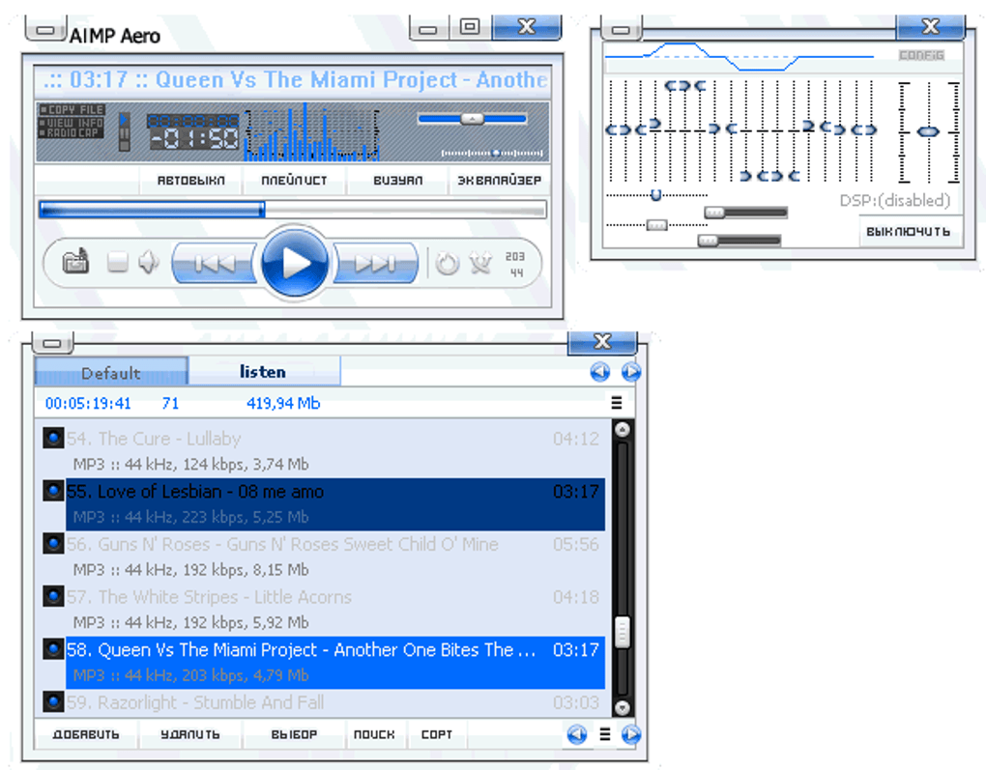The width and height of the screenshot is (986, 770).
Task: Toggle the ПЛЕЙЛИСТ window button
Action: tap(294, 181)
